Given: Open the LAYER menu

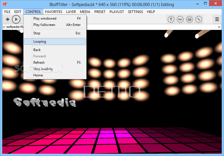Looking at the screenshot, I should point(71,12).
